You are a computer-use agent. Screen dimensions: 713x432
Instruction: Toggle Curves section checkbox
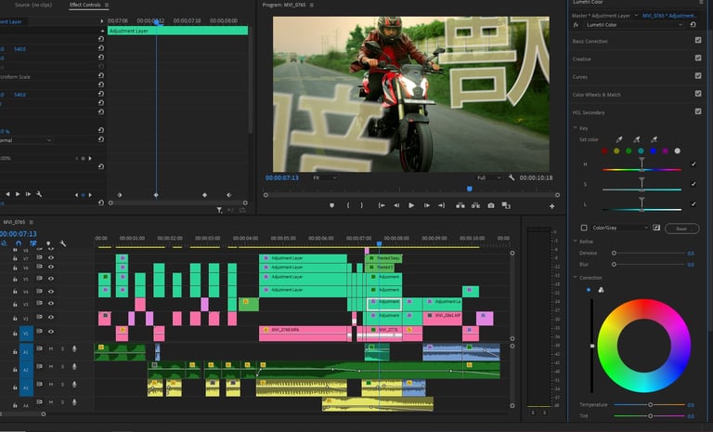[698, 76]
